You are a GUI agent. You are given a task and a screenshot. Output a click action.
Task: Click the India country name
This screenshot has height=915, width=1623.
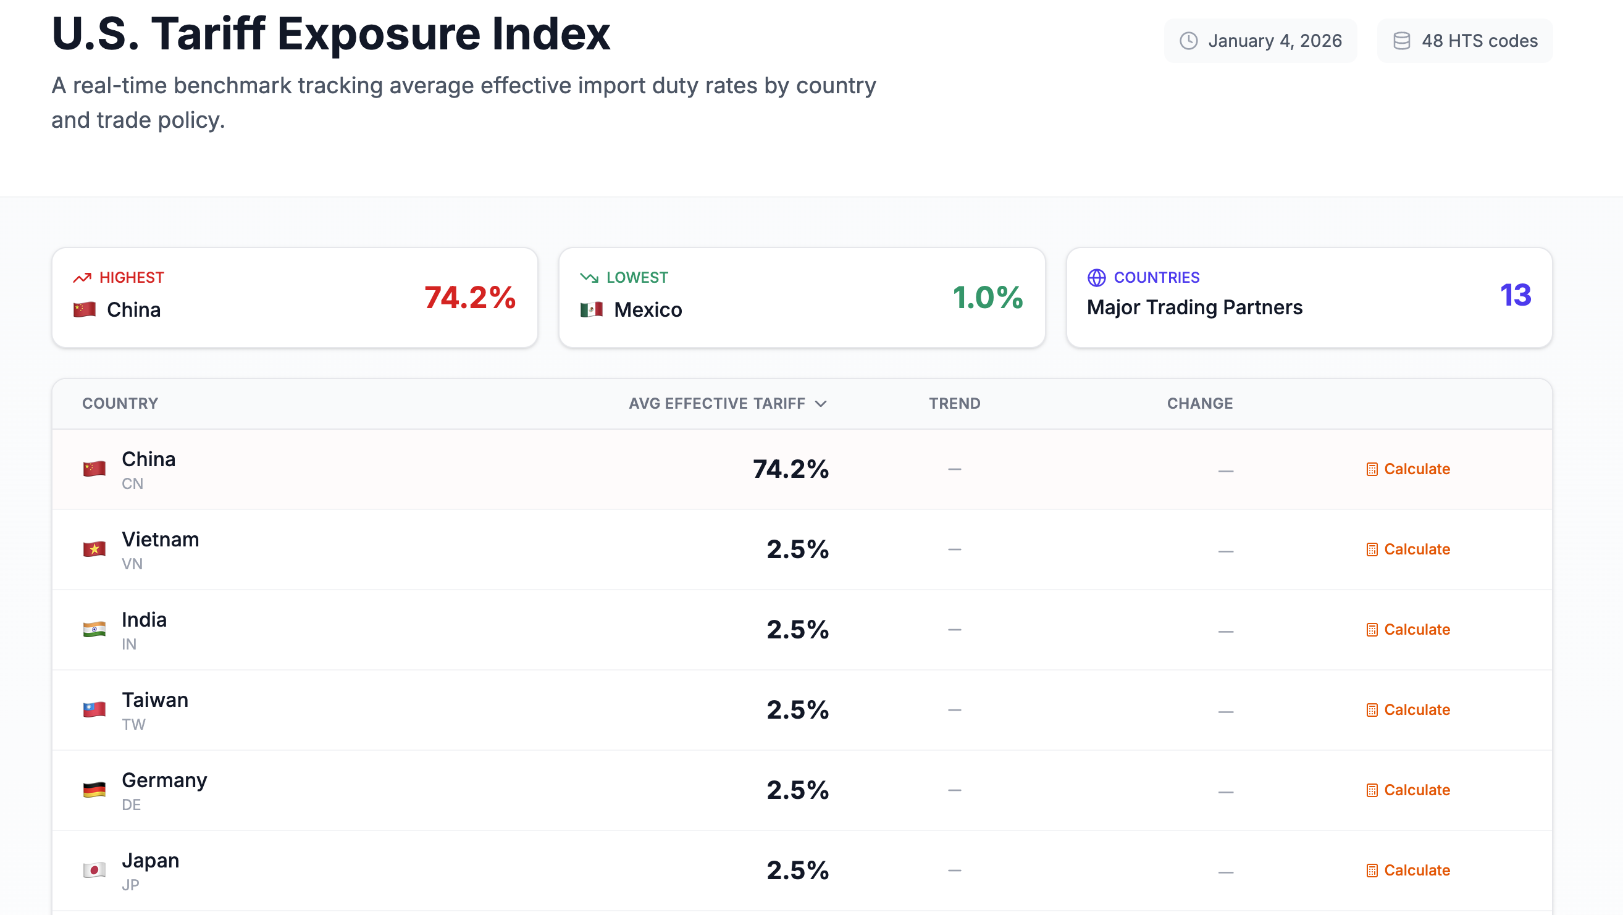[145, 620]
